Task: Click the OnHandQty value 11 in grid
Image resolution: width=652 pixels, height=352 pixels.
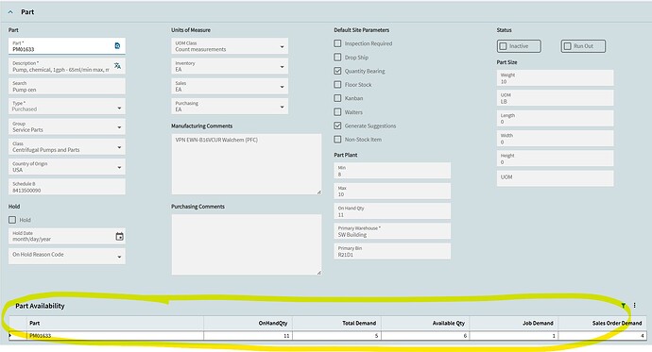Action: [249, 335]
